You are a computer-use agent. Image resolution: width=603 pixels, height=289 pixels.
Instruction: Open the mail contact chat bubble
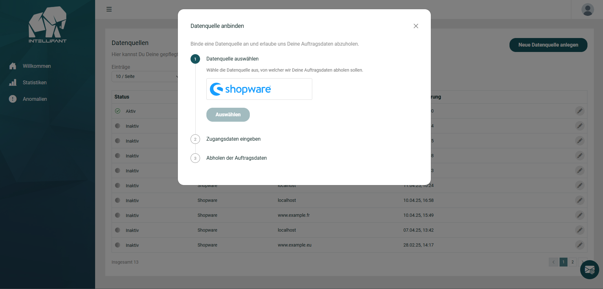589,270
